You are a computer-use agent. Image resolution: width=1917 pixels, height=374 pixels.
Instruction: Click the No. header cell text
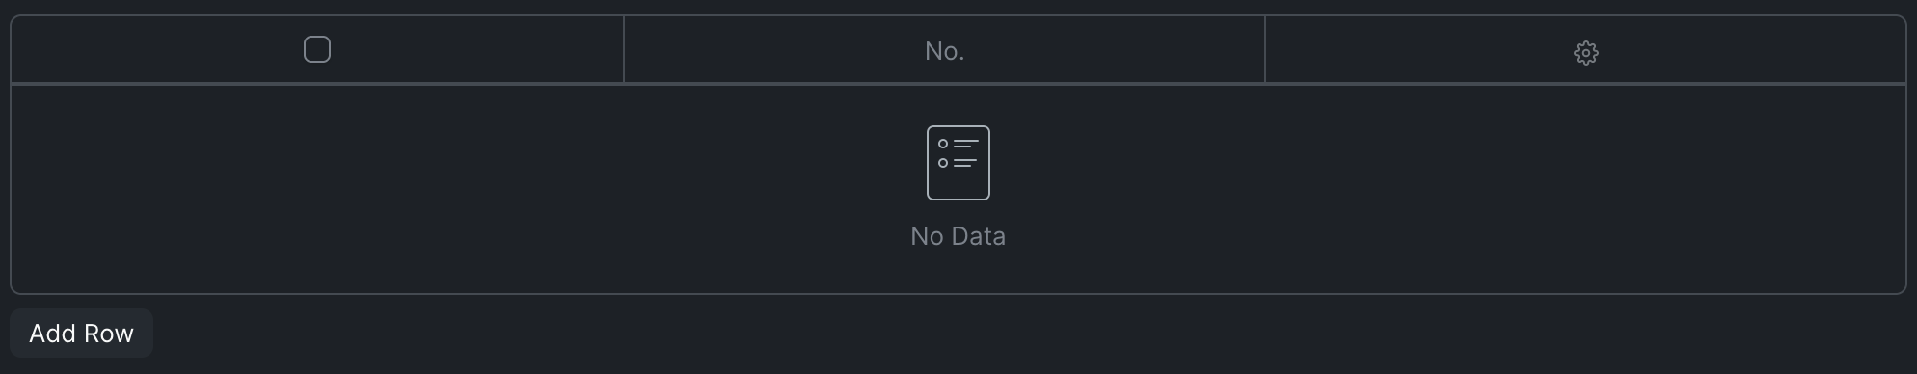944,51
